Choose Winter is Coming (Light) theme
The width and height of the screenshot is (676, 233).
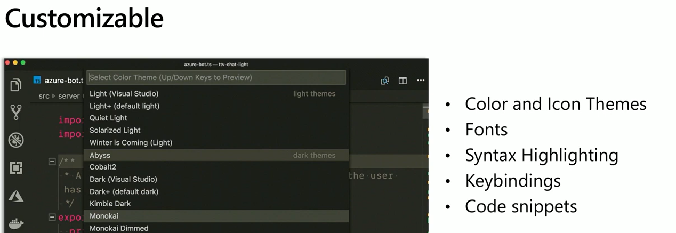tap(216, 143)
